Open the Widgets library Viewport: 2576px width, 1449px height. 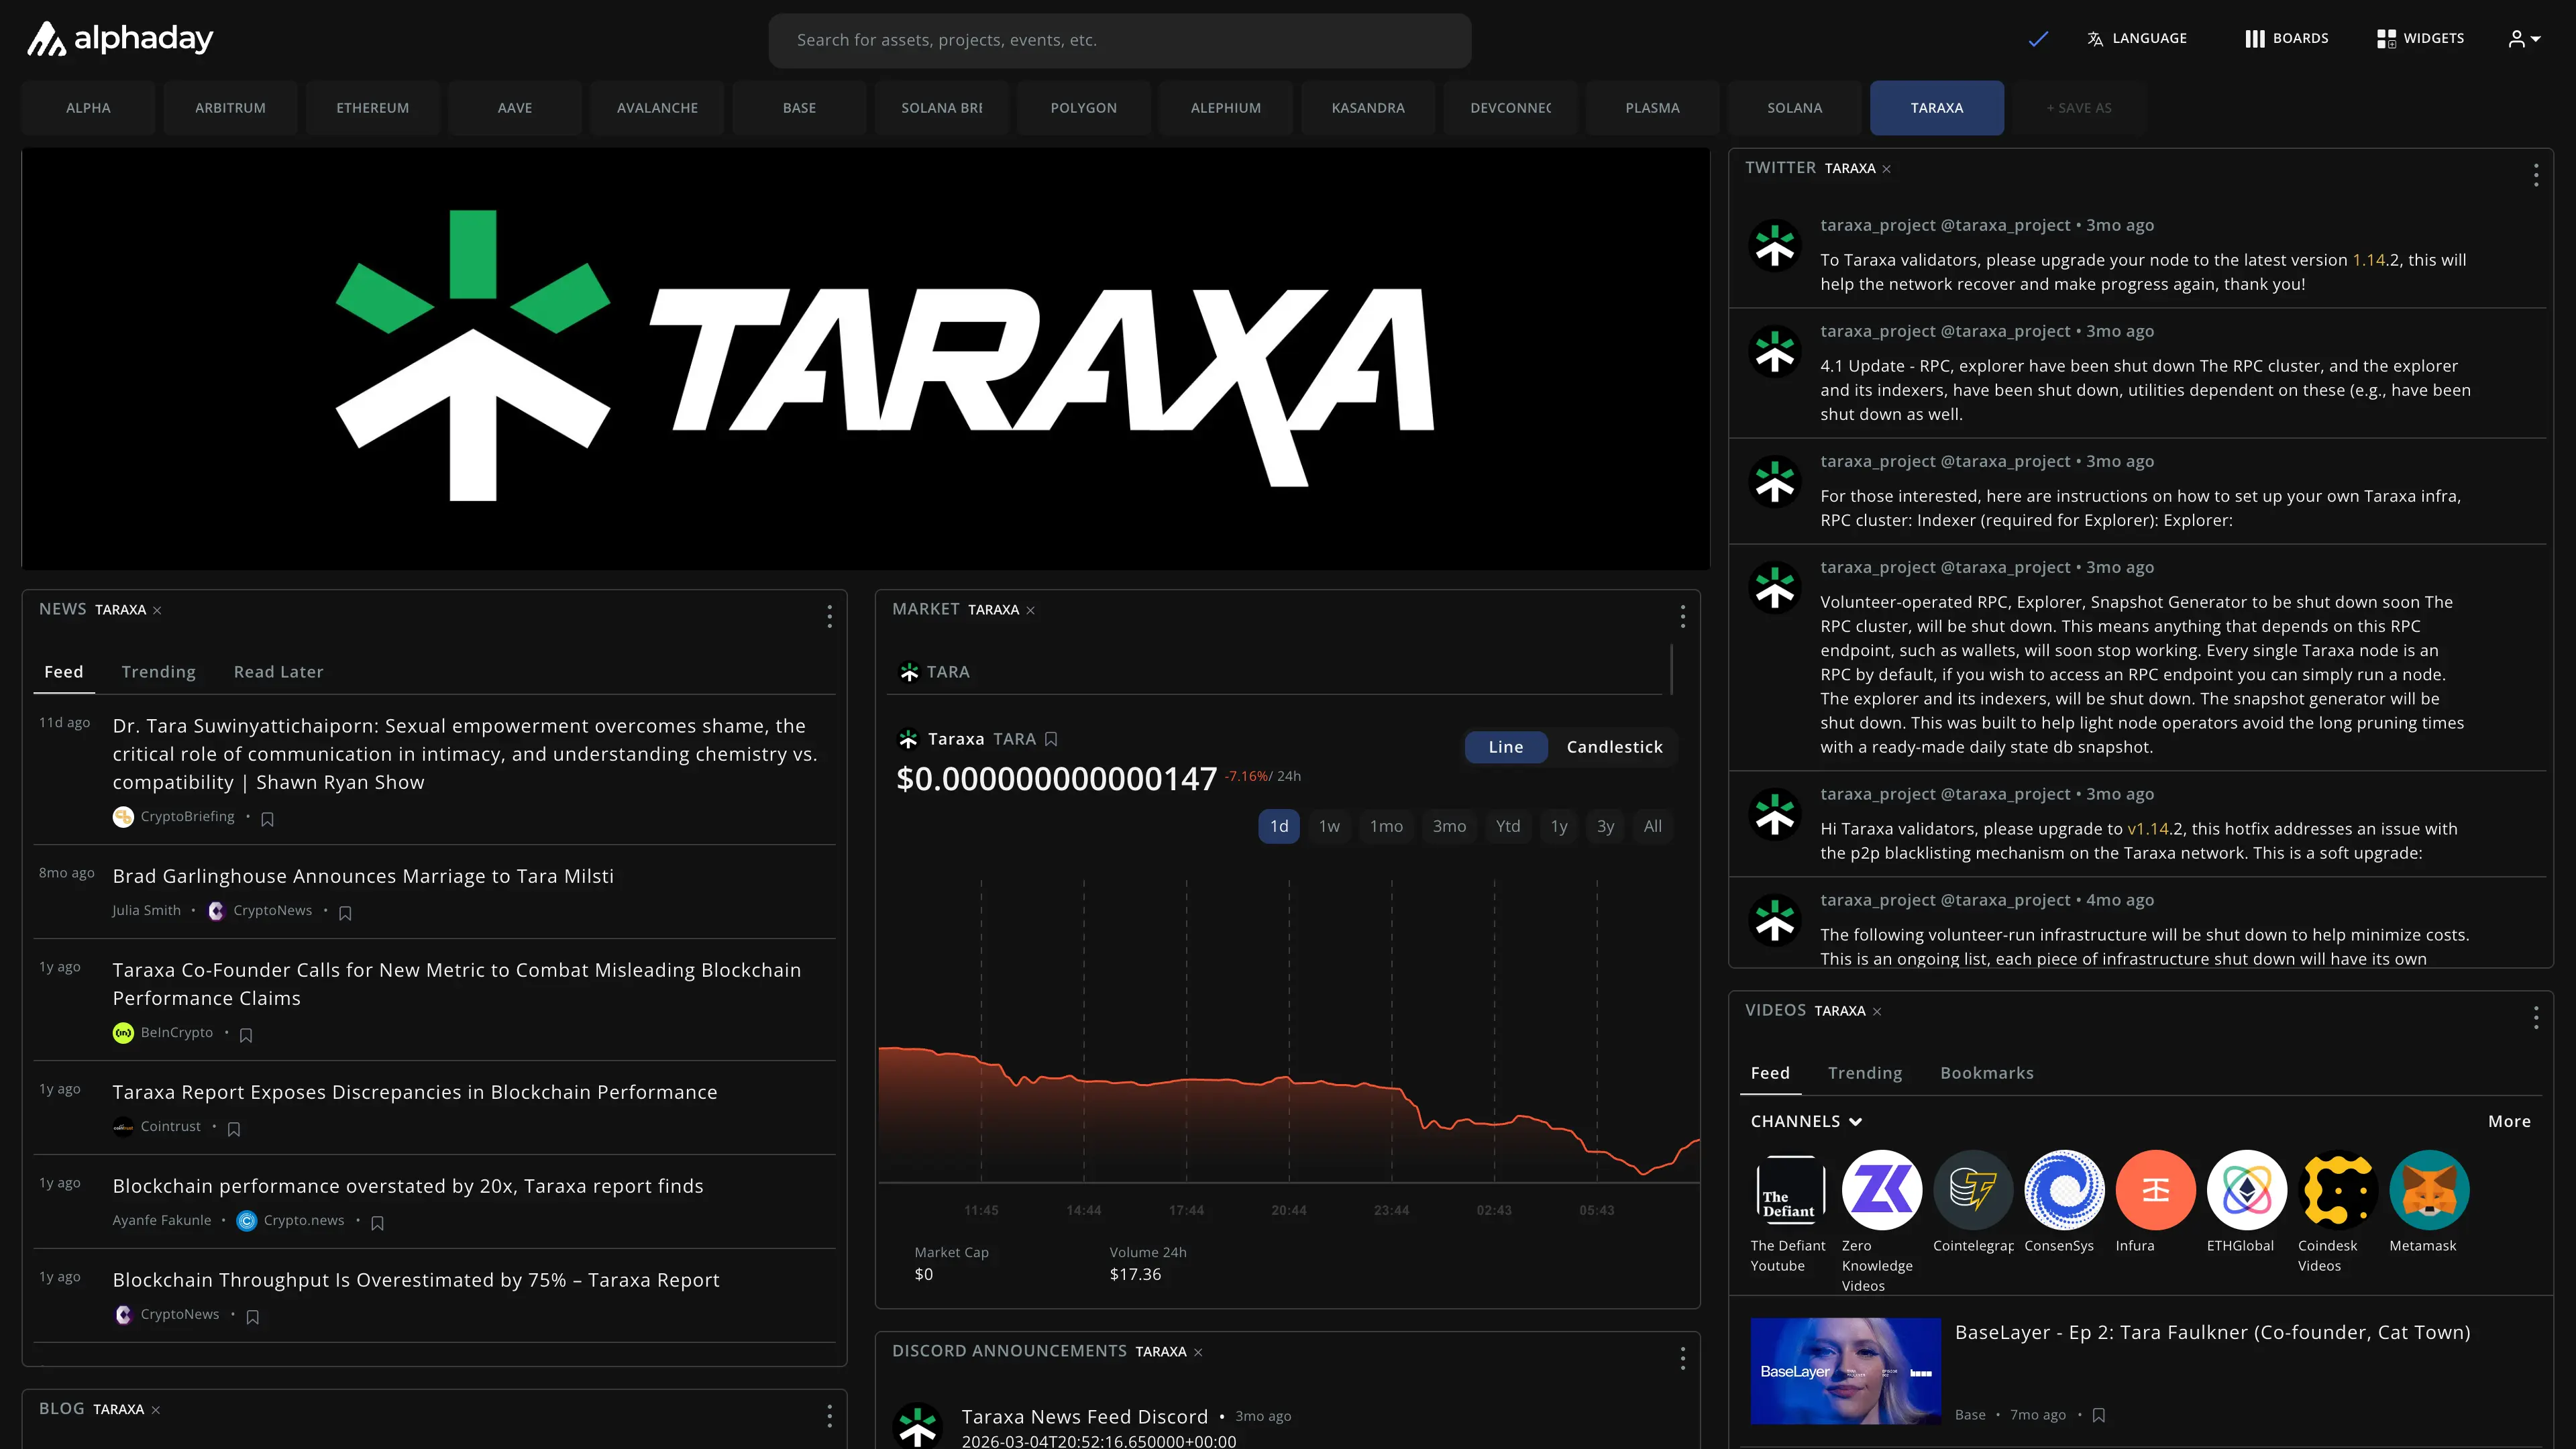2420,39
